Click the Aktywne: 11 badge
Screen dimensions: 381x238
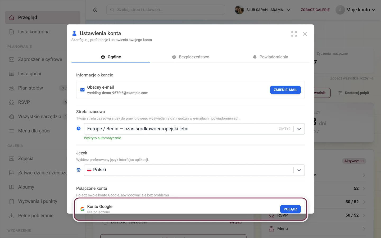pyautogui.click(x=354, y=161)
